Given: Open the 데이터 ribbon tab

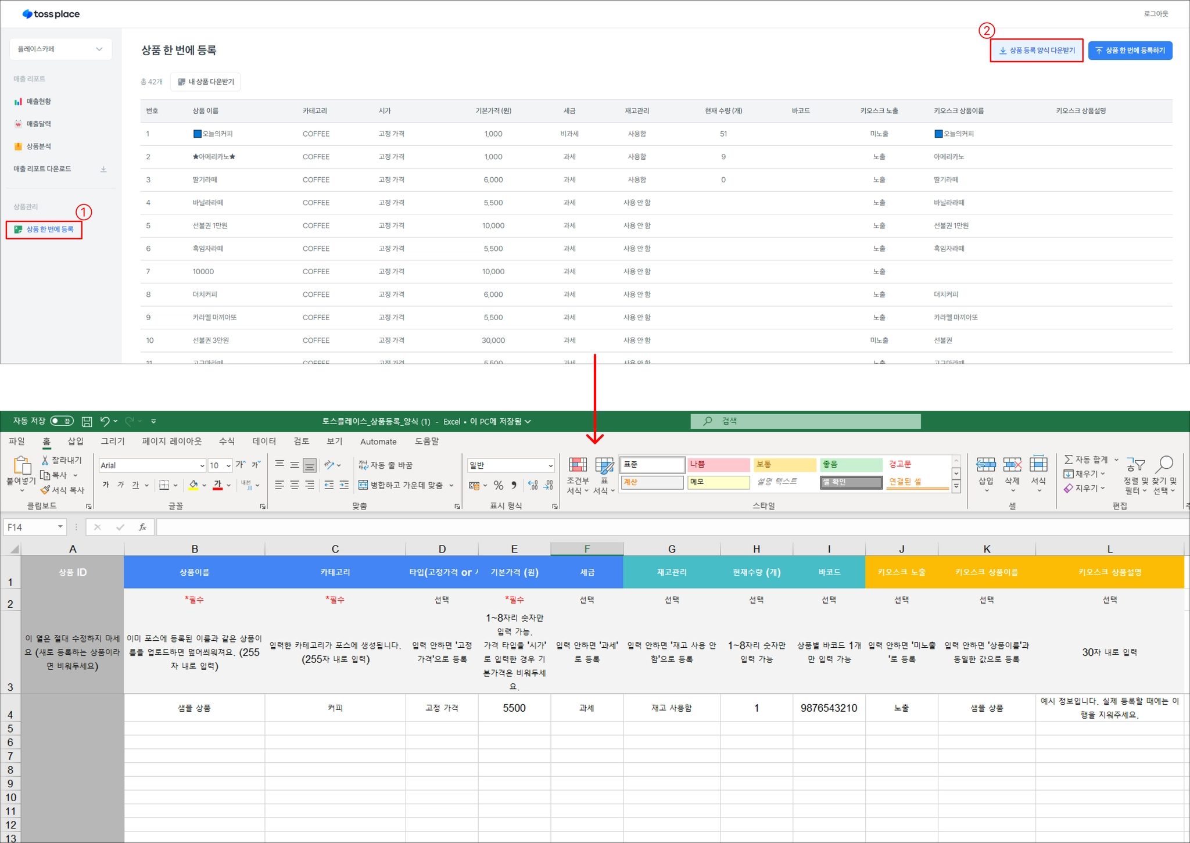Looking at the screenshot, I should pos(264,441).
